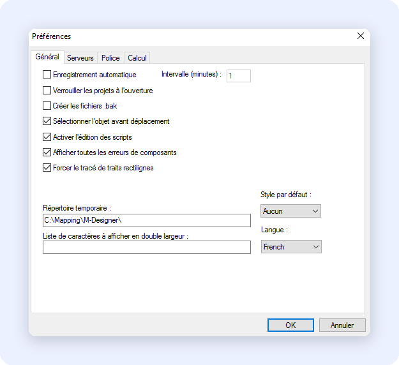The image size is (399, 365).
Task: Click the Annuler button
Action: tap(342, 325)
